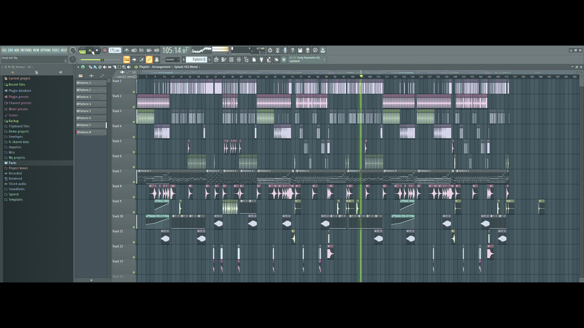Toggle Pattern/Song mode button

(82, 51)
